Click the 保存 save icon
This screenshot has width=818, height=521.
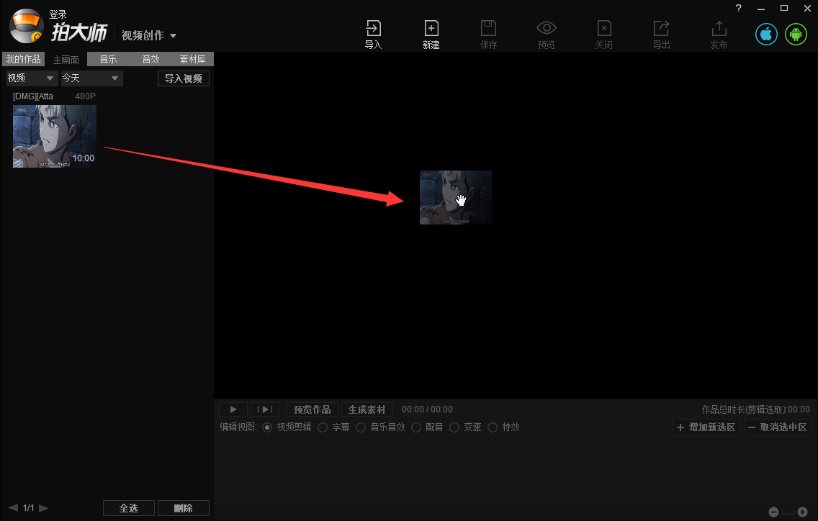pos(488,33)
